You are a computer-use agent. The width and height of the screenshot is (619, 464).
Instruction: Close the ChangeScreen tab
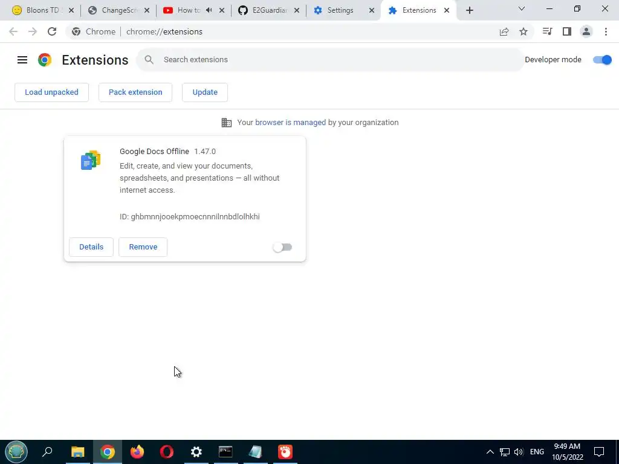coord(147,10)
